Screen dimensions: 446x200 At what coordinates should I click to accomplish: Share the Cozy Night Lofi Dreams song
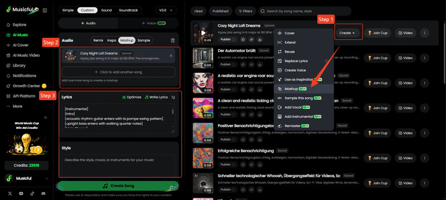[x=251, y=40]
